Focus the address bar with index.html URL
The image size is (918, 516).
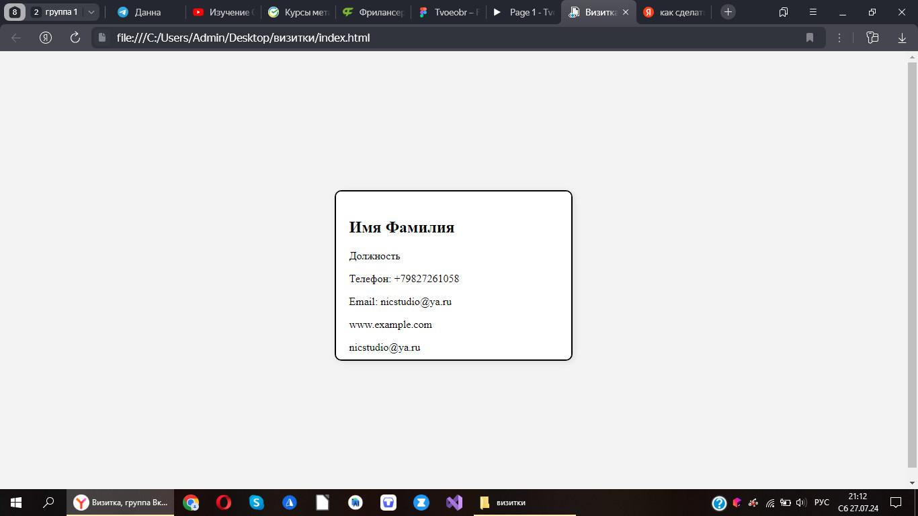pyautogui.click(x=457, y=38)
